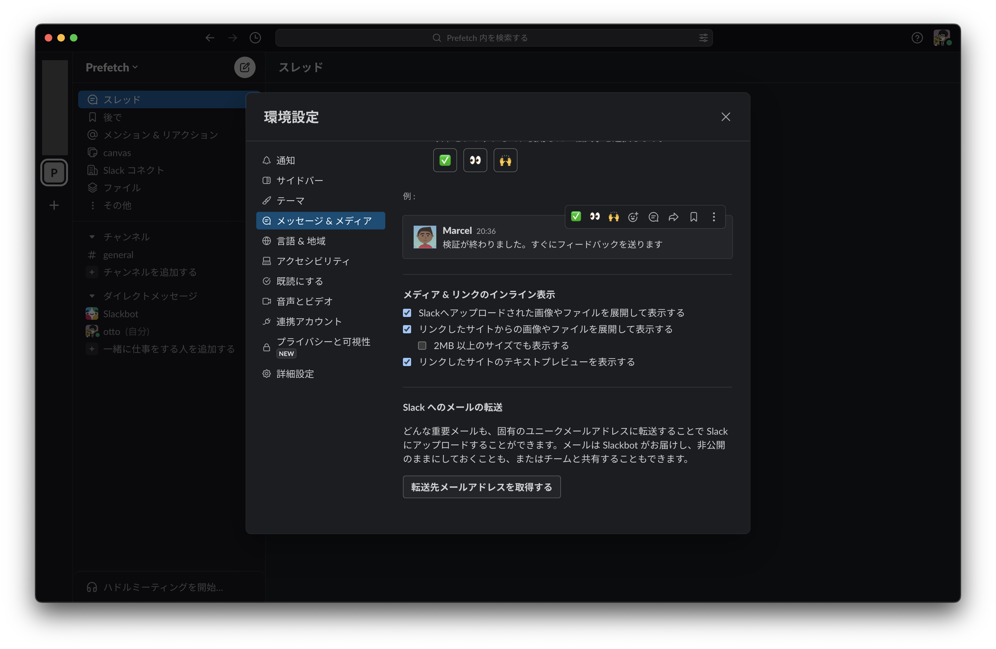The height and width of the screenshot is (649, 996).
Task: Click the help question mark icon
Action: [x=917, y=38]
